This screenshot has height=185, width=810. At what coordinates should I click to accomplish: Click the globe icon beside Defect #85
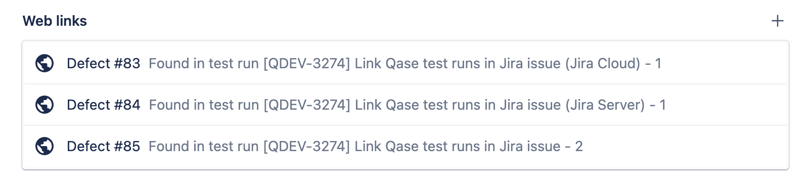[44, 146]
